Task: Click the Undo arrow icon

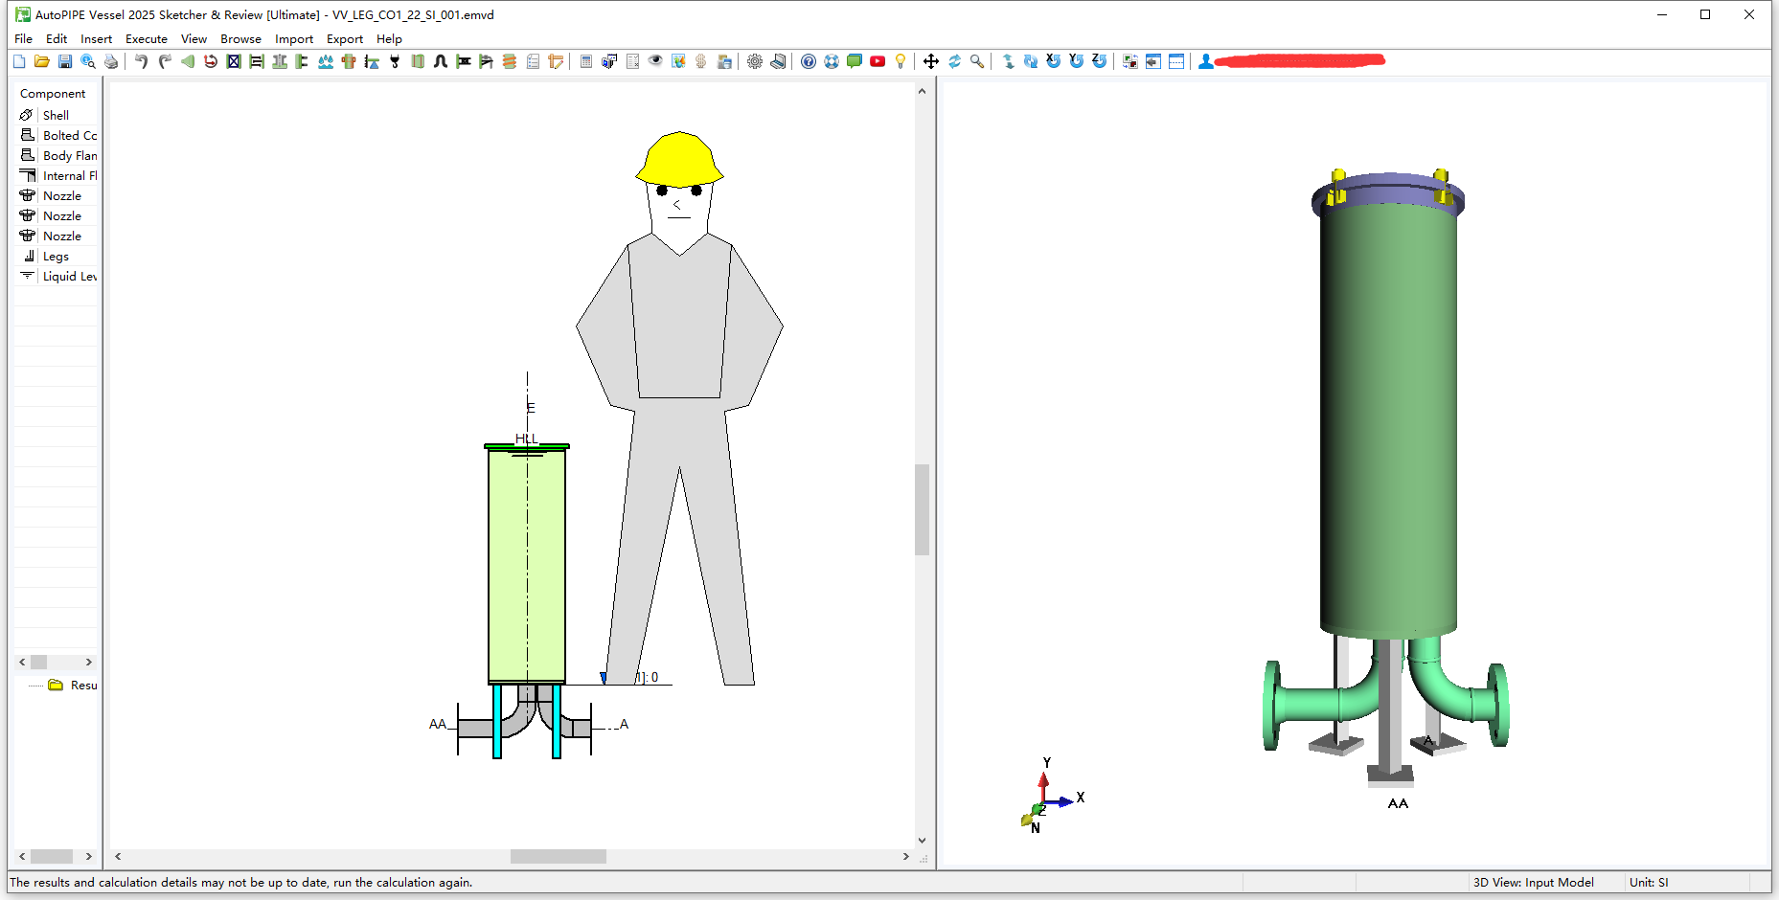Action: (141, 61)
